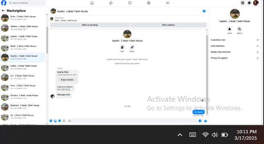Click the conversation scroll down arrow

tap(207, 116)
